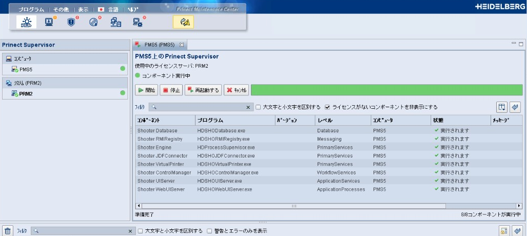Click the PMS5 computer icon in sidebar

[15, 70]
